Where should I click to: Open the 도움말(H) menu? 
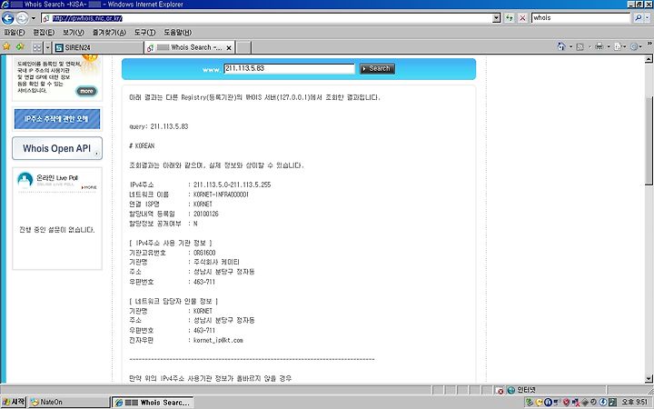[177, 32]
